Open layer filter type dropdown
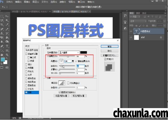 pyautogui.click(x=135, y=17)
